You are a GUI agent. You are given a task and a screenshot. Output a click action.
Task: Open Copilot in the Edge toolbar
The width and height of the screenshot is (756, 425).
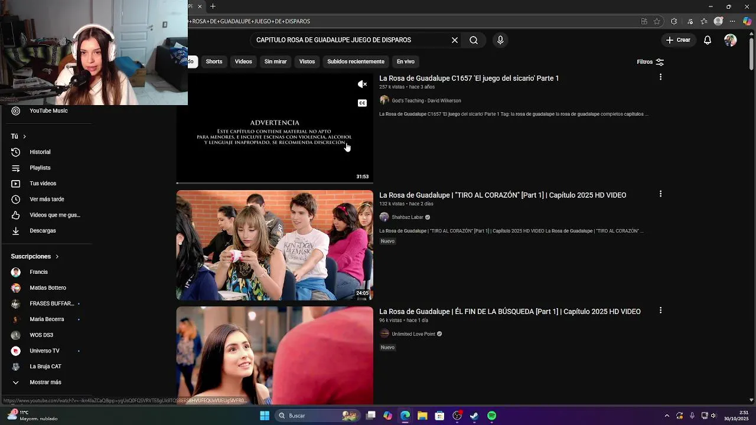[x=747, y=21]
